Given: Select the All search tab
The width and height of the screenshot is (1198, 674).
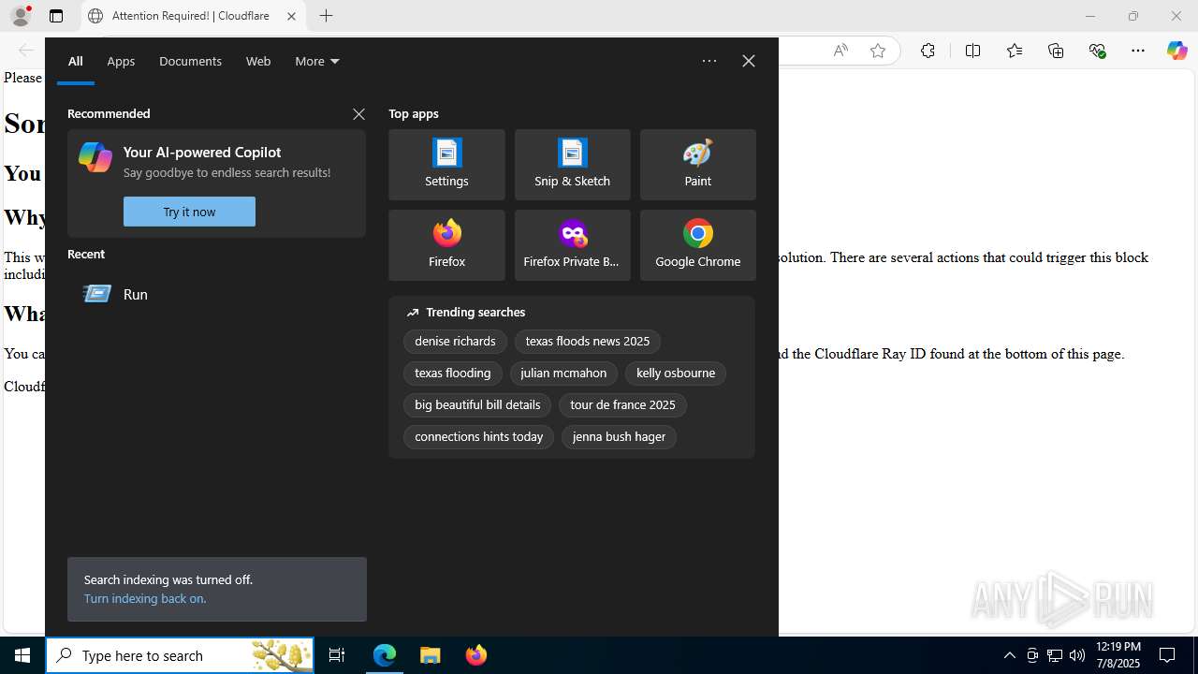Looking at the screenshot, I should (x=76, y=61).
